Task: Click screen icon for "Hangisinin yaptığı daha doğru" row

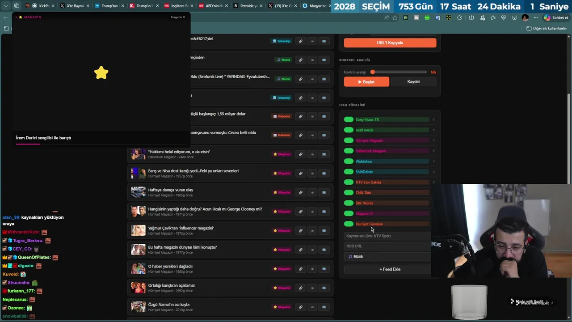Action: [x=324, y=212]
